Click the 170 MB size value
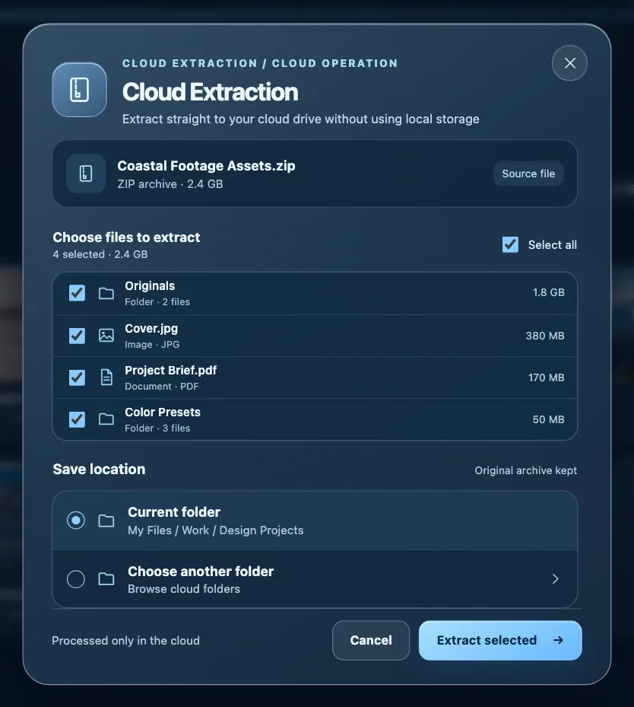The height and width of the screenshot is (707, 634). coord(546,377)
